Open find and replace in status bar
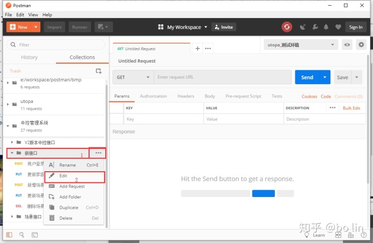This screenshot has width=373, height=243. pos(22,235)
